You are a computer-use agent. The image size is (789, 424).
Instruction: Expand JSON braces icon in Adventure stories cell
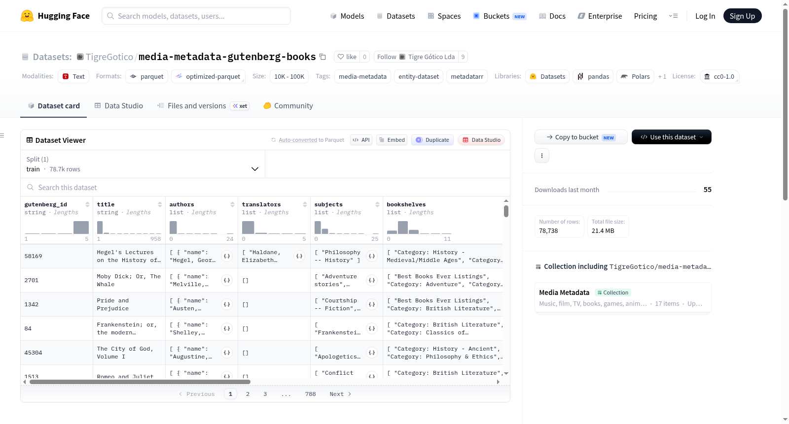tap(372, 280)
